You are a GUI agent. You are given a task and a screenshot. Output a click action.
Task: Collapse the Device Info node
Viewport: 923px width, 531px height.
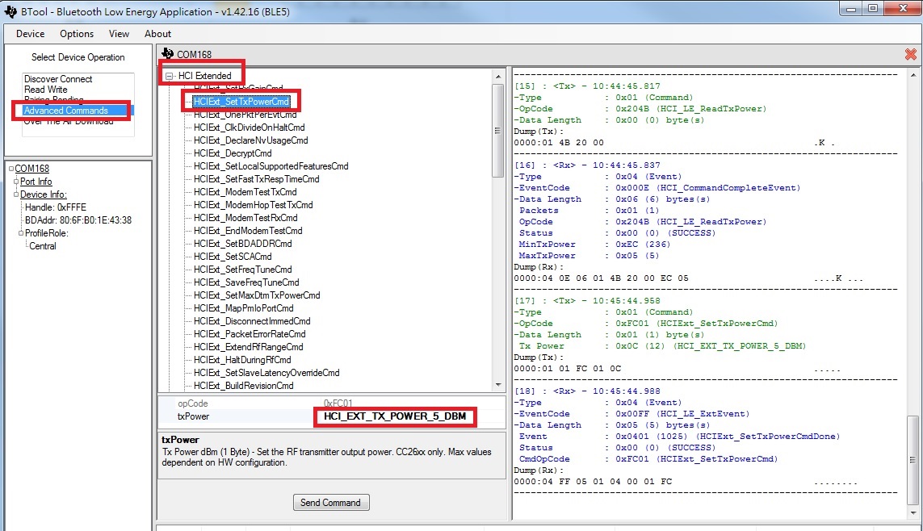pos(16,194)
